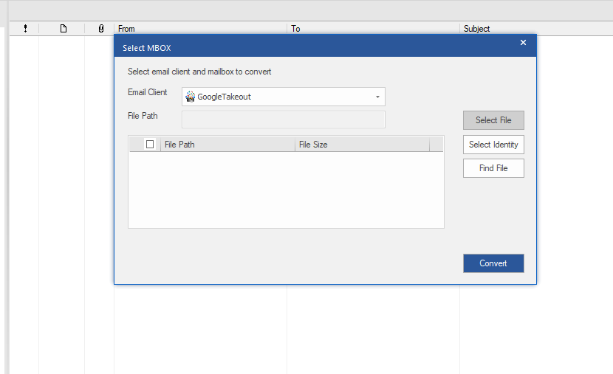Click the GoogleTakeout selected value text

[x=224, y=97]
